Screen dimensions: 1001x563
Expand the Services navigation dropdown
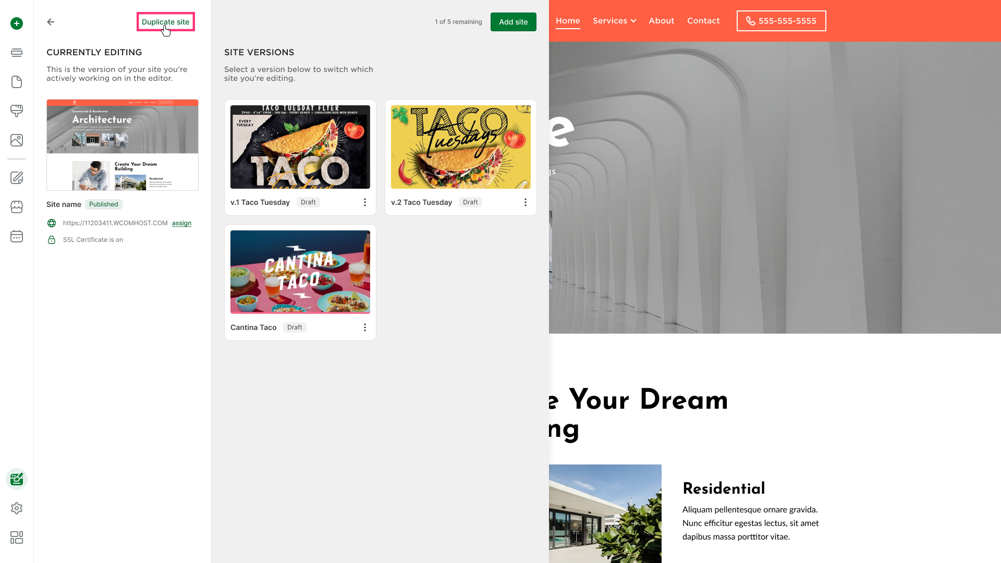point(614,21)
